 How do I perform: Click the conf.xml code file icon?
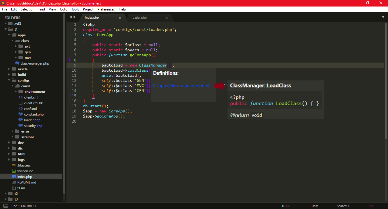click(21, 108)
